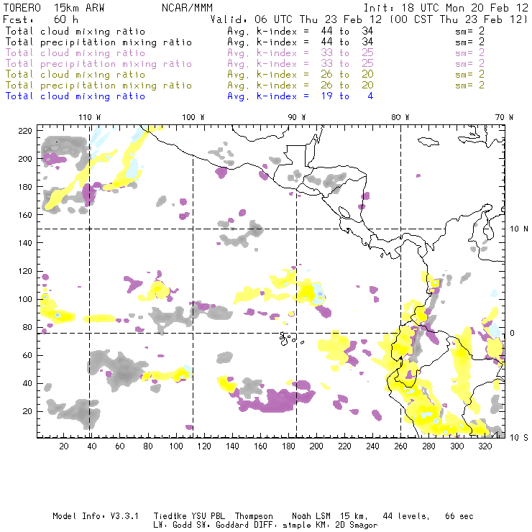Select the "80 W" longitude label
The image size is (532, 532).
[x=400, y=117]
